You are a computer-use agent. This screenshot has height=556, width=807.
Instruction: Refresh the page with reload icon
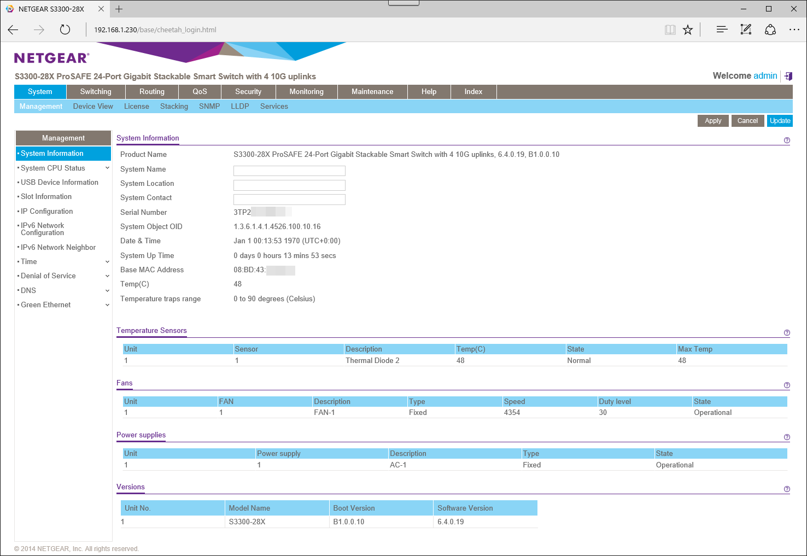click(65, 30)
